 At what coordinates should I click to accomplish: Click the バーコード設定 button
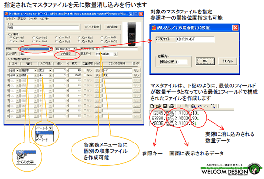[x=92, y=27]
